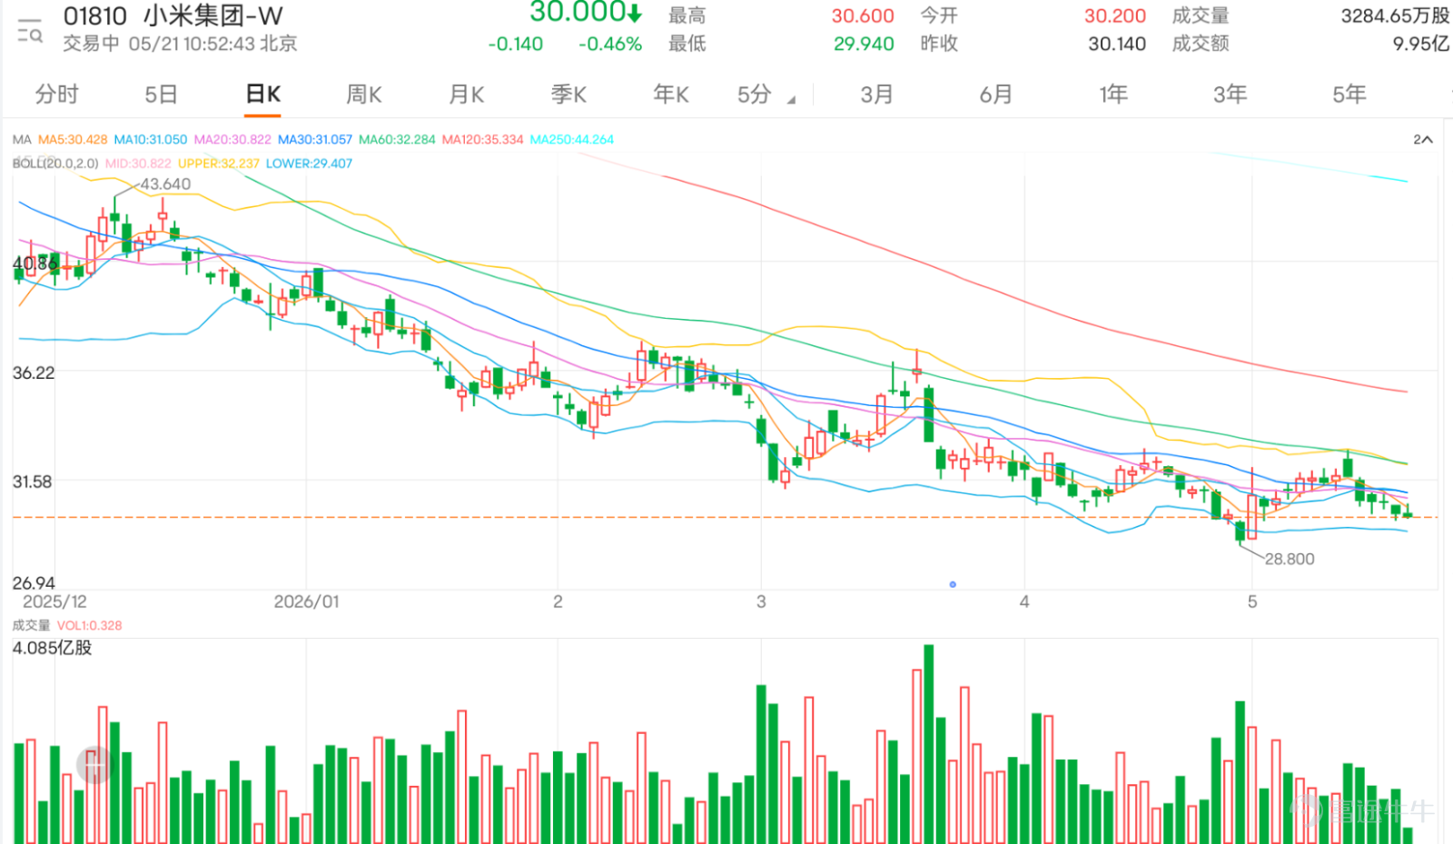Click the tallest volume bar in late March
Screen dimensions: 1453x844
[928, 744]
